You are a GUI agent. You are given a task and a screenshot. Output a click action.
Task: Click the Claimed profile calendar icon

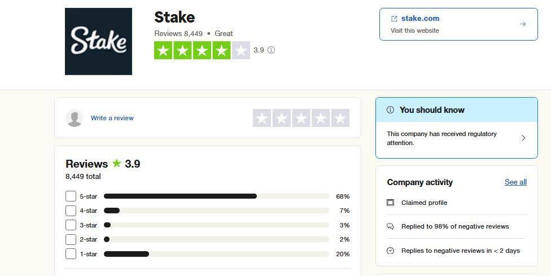390,203
